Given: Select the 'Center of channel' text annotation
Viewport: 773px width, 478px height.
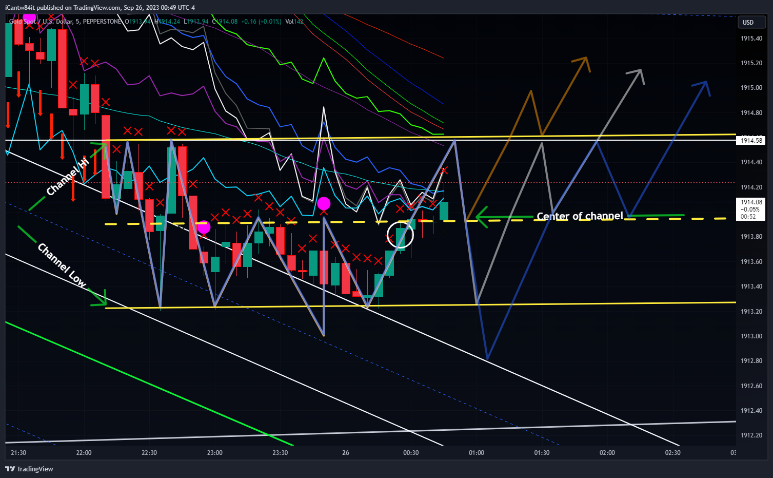Looking at the screenshot, I should pos(580,216).
